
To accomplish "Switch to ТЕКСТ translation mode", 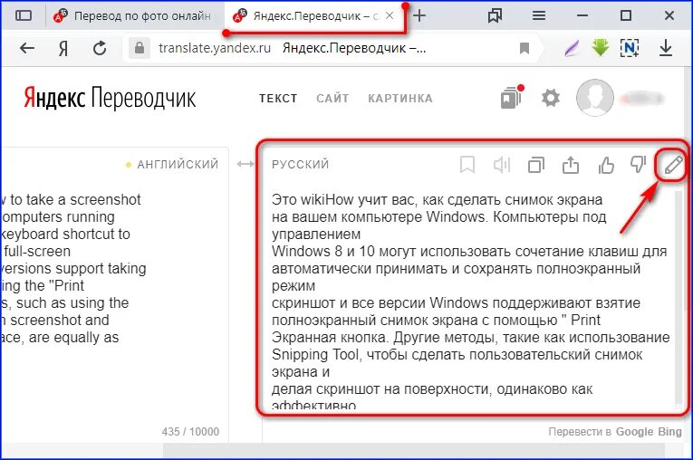I will [x=278, y=98].
